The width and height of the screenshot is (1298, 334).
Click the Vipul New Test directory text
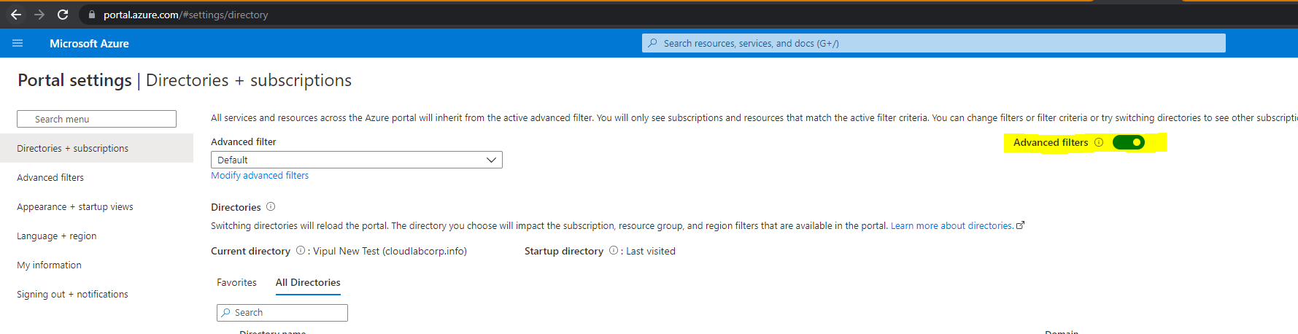(x=390, y=251)
